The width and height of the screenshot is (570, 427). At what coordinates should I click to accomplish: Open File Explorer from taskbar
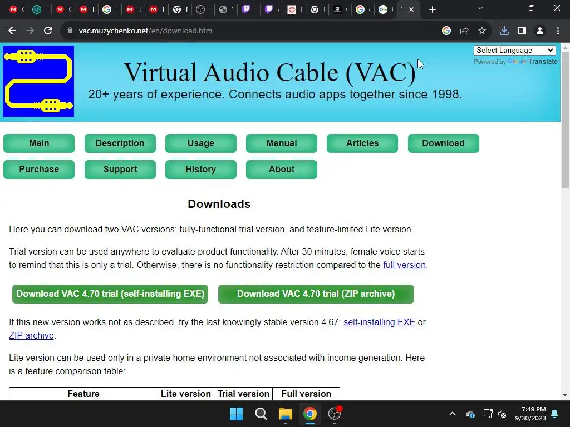286,414
